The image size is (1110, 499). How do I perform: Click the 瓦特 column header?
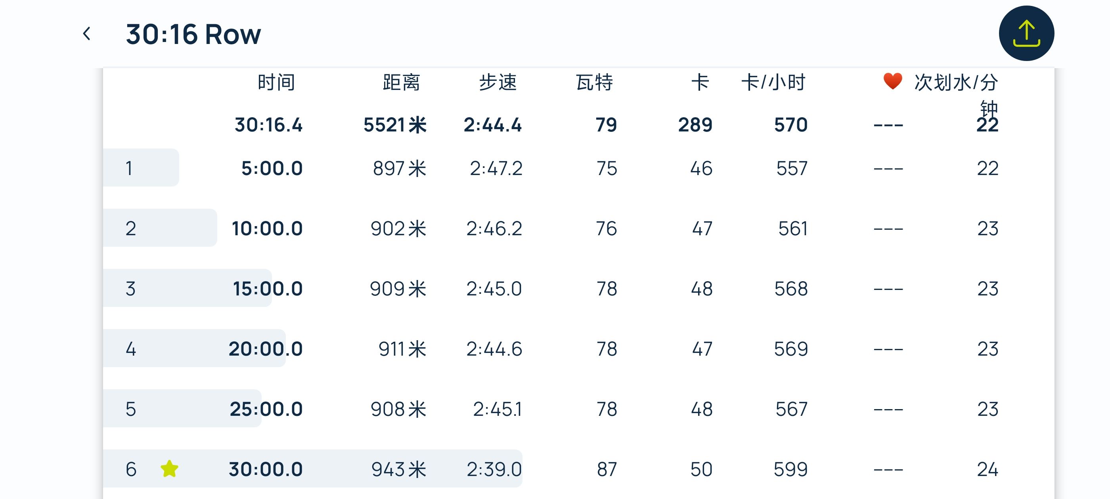(594, 82)
